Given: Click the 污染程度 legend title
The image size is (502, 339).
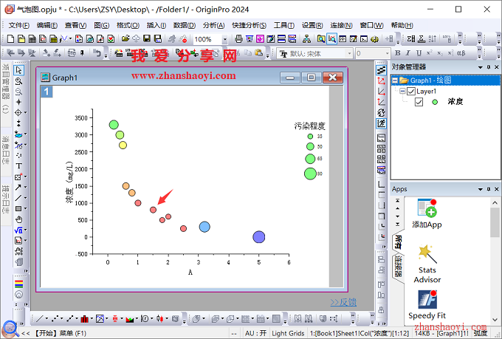Looking at the screenshot, I should click(309, 126).
